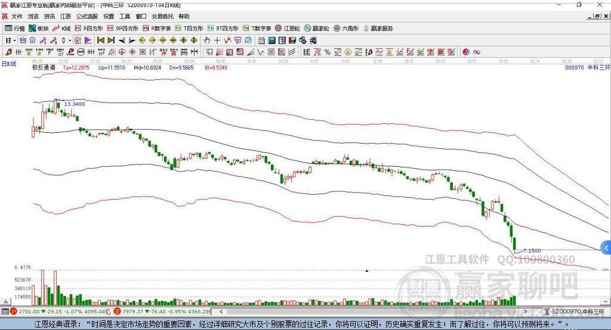The height and width of the screenshot is (330, 611).
Task: Click the calculator icon in toolbar
Action: [271, 41]
